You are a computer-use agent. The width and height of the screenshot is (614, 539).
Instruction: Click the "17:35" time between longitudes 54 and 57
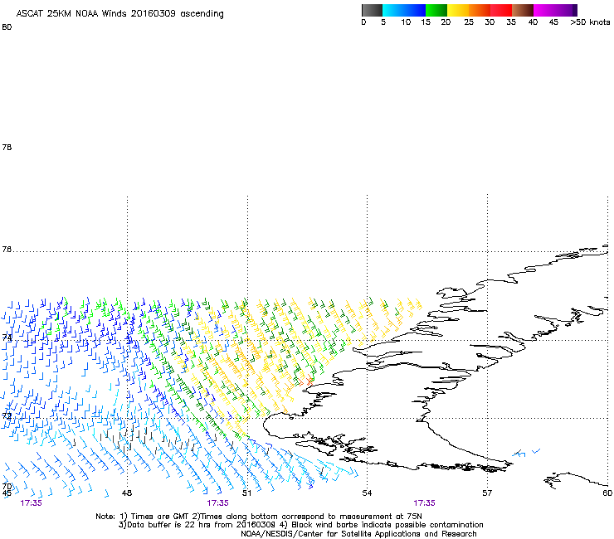tap(425, 503)
